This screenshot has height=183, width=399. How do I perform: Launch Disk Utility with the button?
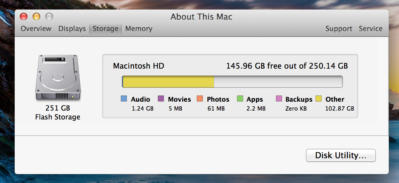click(341, 155)
